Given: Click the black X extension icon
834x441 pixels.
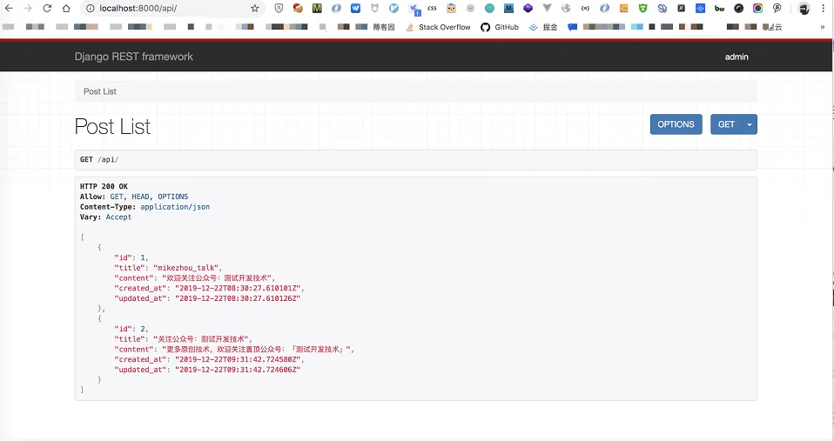Looking at the screenshot, I should (x=681, y=8).
